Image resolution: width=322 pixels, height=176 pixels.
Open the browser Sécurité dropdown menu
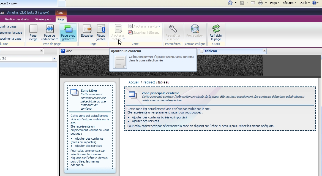[289, 3]
